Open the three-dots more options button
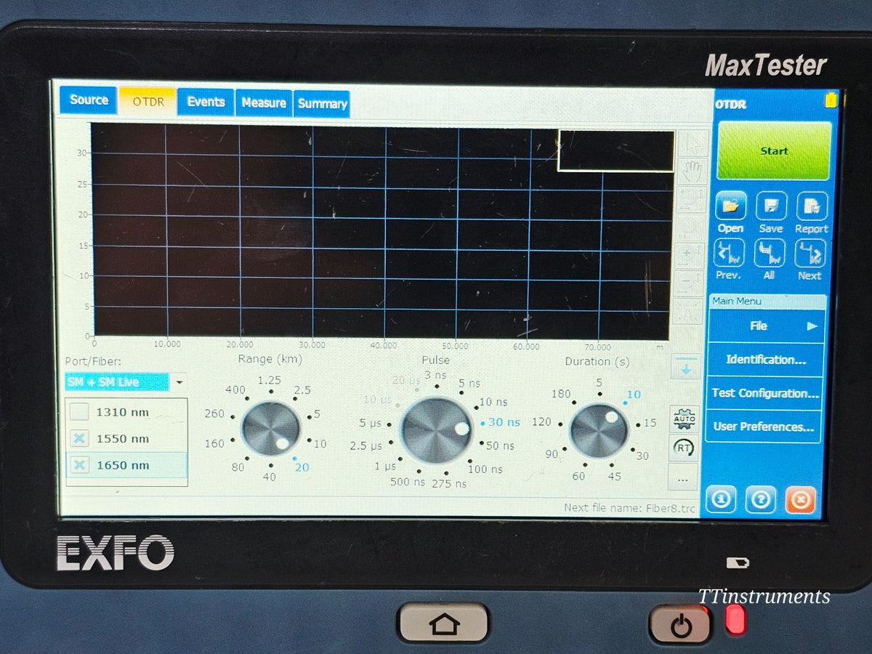The image size is (872, 654). pos(683,479)
